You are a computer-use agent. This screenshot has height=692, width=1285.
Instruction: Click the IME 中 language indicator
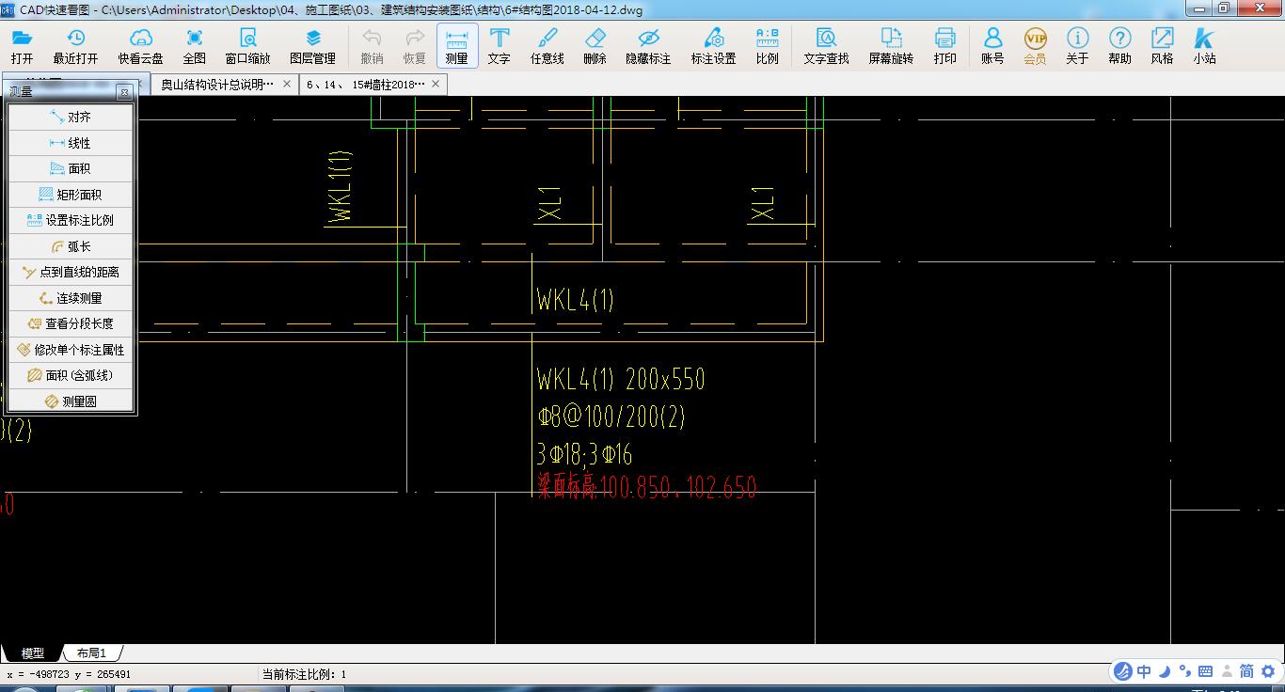[1144, 671]
